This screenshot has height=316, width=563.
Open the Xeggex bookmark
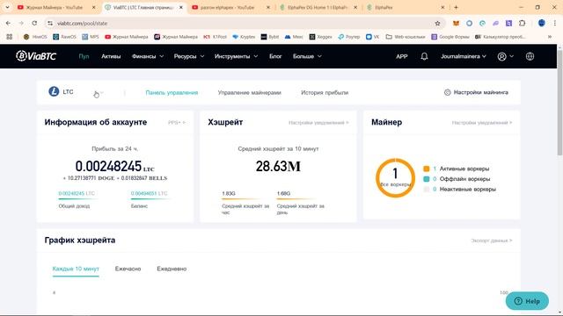[x=320, y=37]
